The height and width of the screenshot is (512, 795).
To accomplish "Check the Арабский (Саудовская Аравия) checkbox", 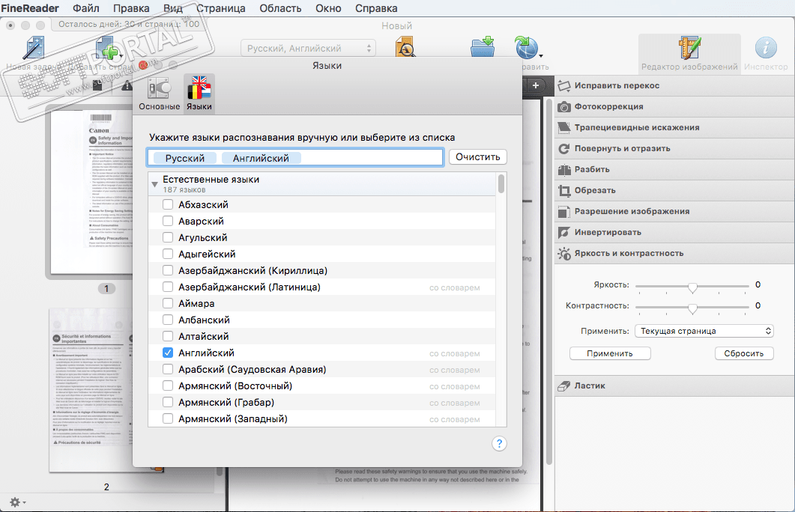I will [168, 369].
